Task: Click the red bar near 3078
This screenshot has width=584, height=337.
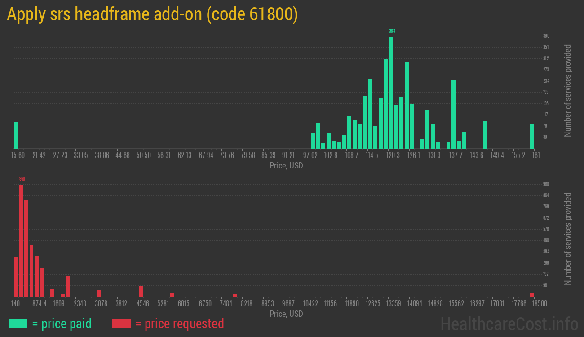Action: point(99,293)
